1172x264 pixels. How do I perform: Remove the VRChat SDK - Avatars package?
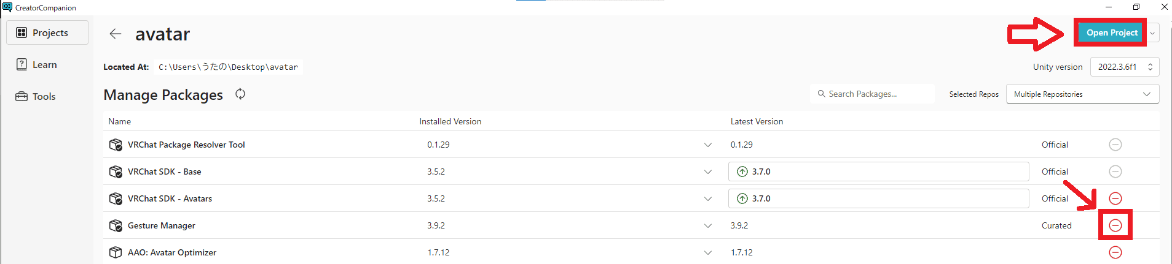coord(1115,198)
